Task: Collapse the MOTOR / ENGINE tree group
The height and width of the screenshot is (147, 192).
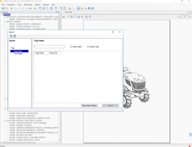Action: pyautogui.click(x=5, y=22)
